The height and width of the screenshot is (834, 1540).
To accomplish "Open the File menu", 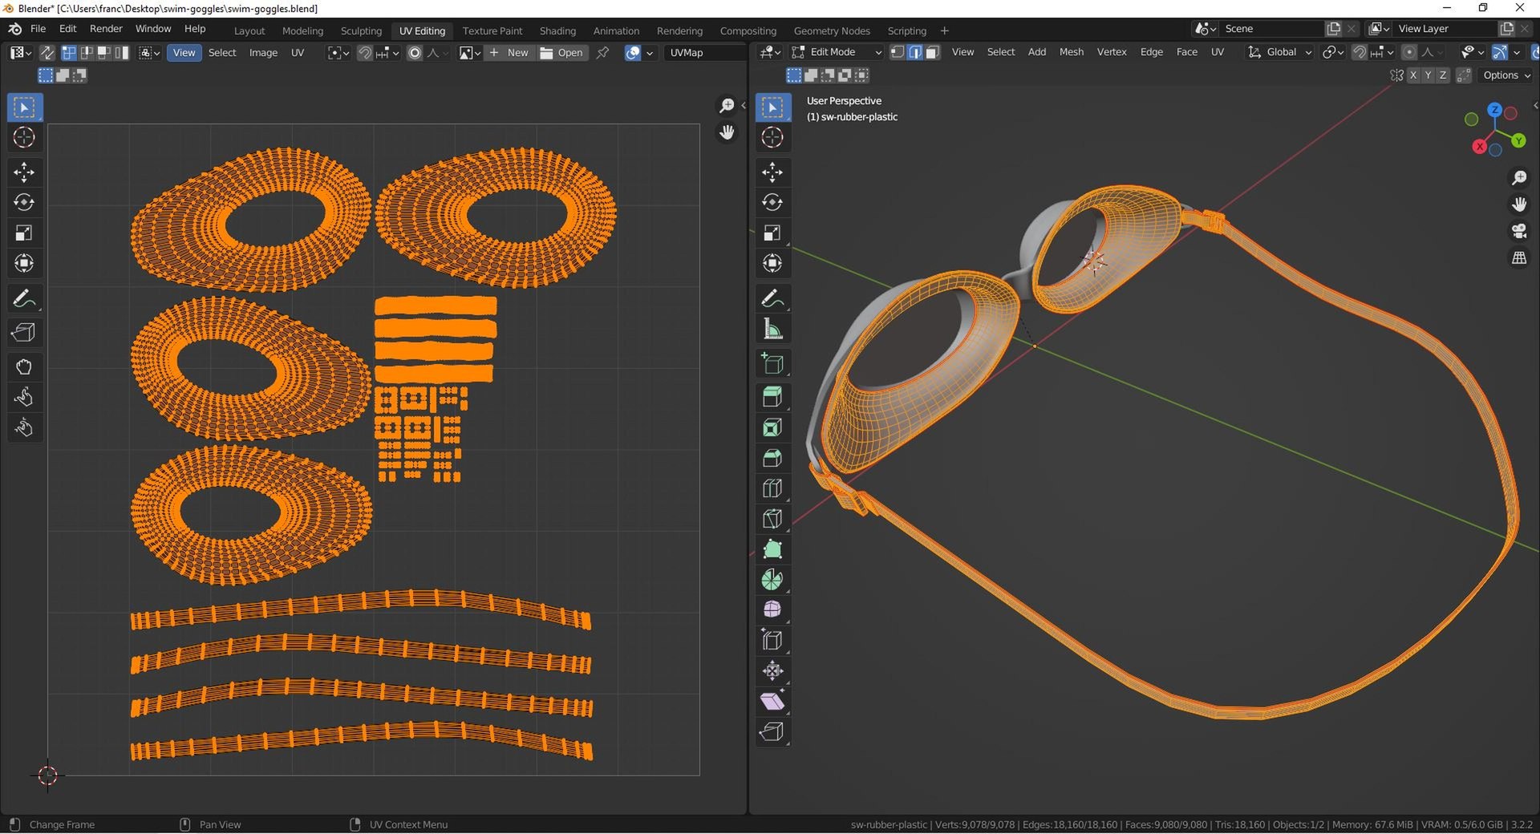I will [38, 29].
